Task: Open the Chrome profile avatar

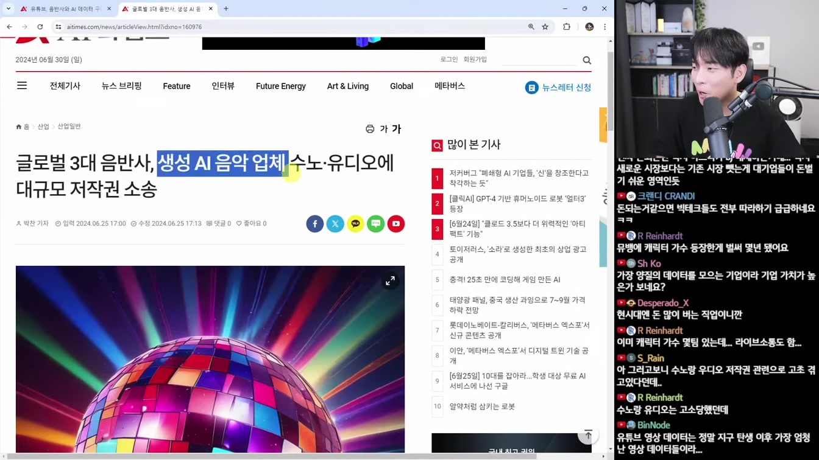Action: click(x=589, y=27)
